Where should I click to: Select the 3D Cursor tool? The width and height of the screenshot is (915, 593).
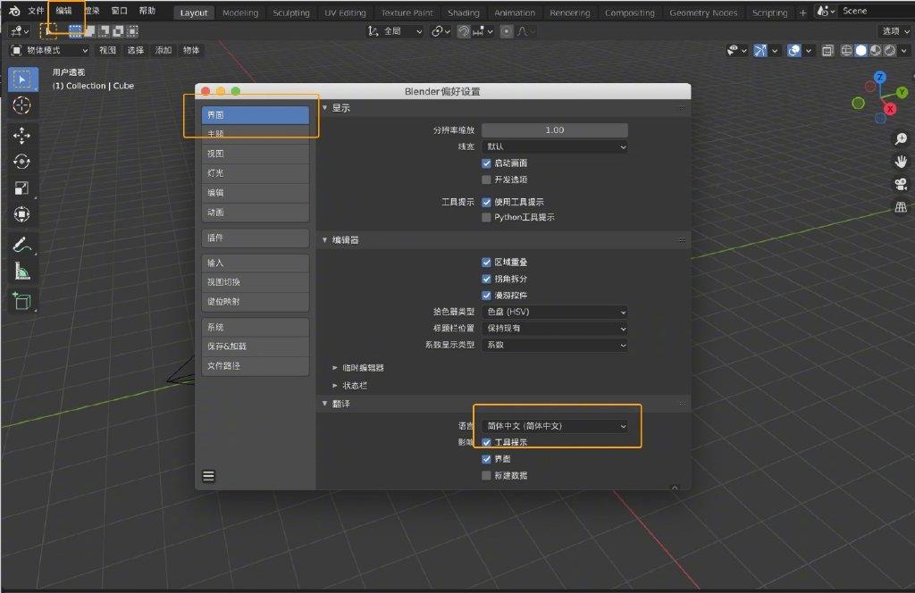pos(22,105)
